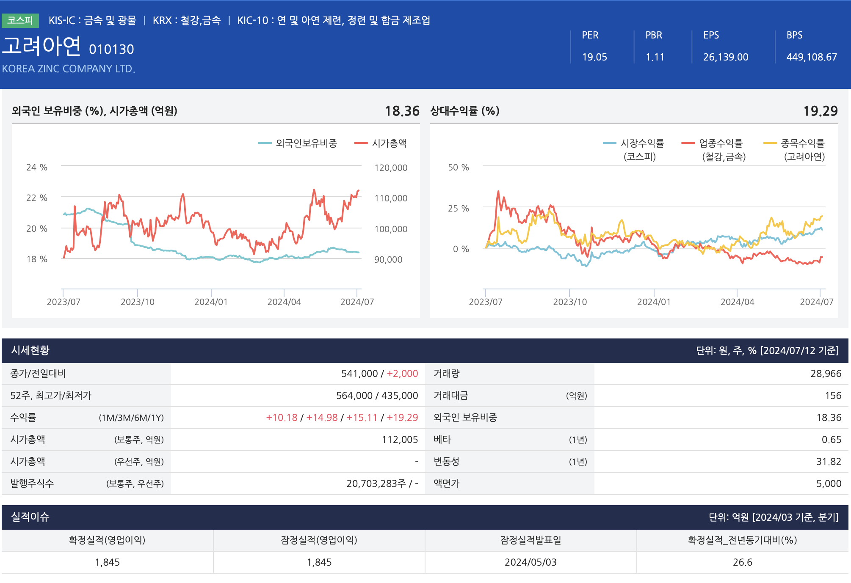Select the 2024/04 tick on the right chart
Screen dimensions: 851x583
(737, 302)
